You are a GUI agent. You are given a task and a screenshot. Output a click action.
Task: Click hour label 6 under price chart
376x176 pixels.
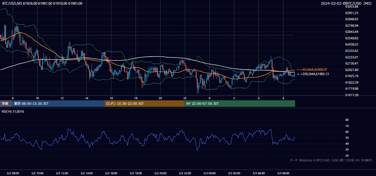coord(283,98)
